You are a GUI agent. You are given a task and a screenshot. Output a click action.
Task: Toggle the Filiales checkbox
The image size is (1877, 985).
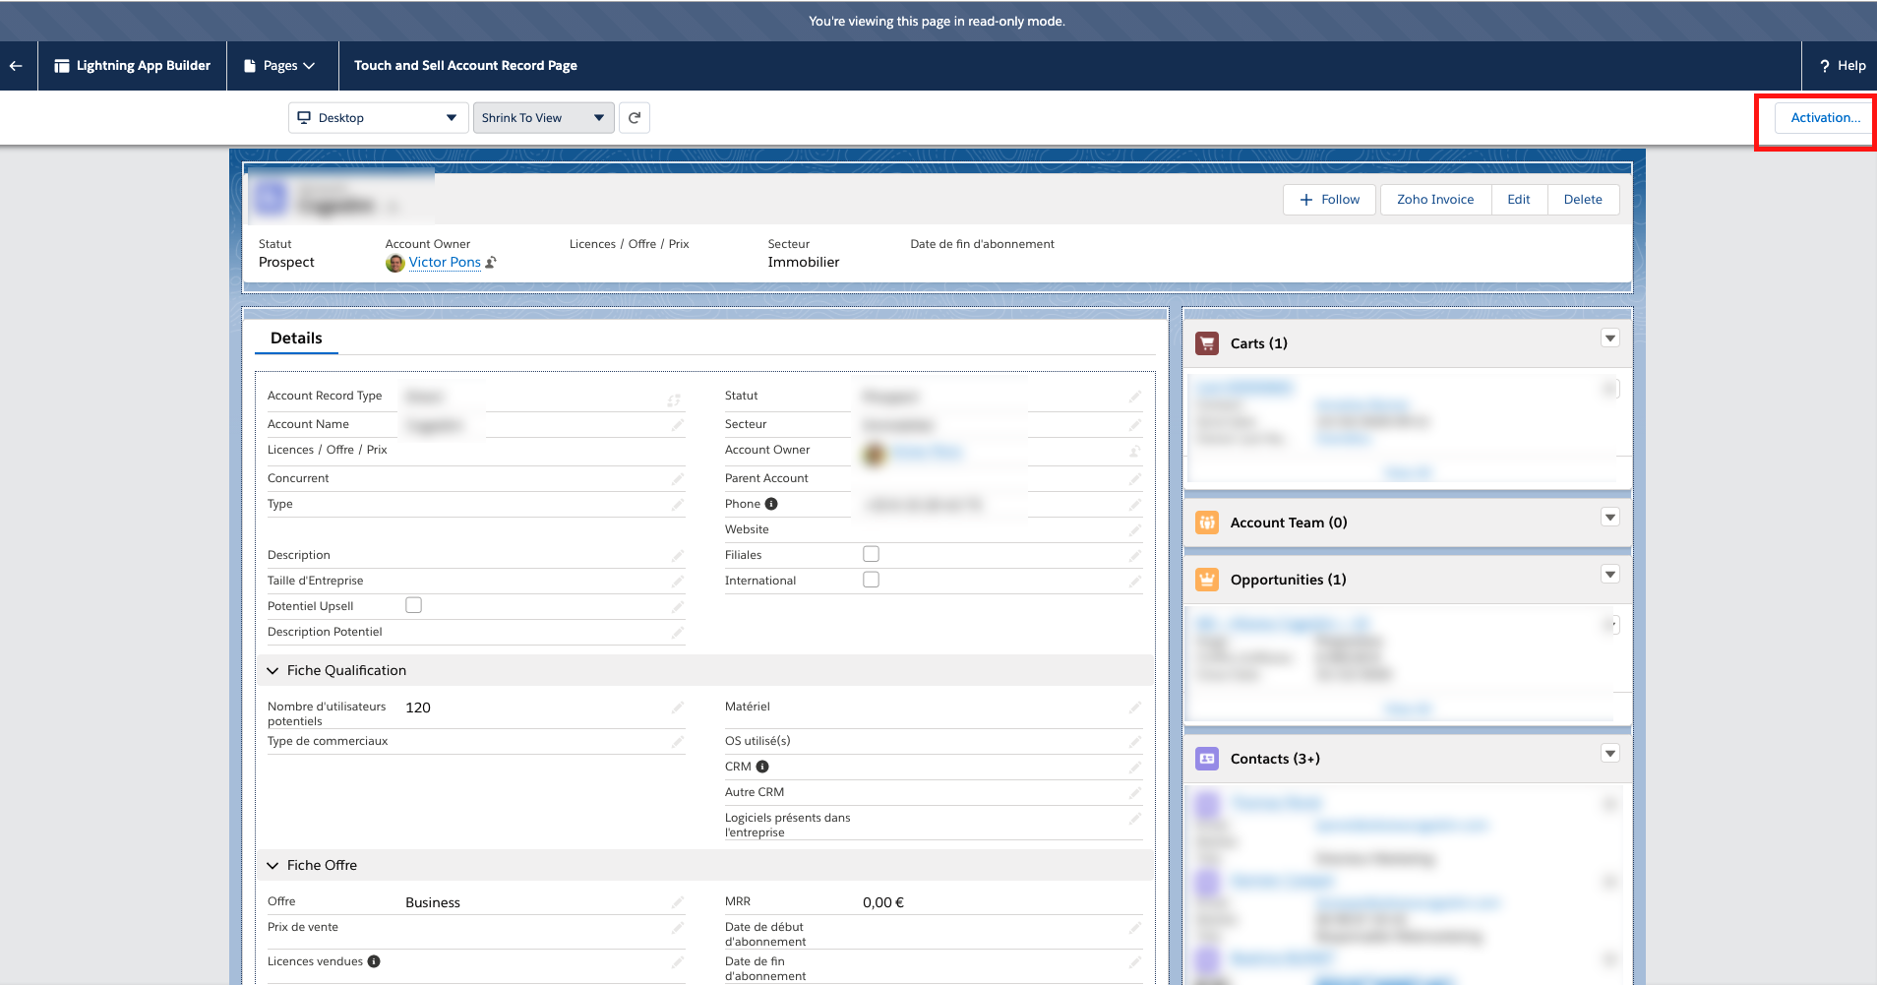tap(871, 554)
